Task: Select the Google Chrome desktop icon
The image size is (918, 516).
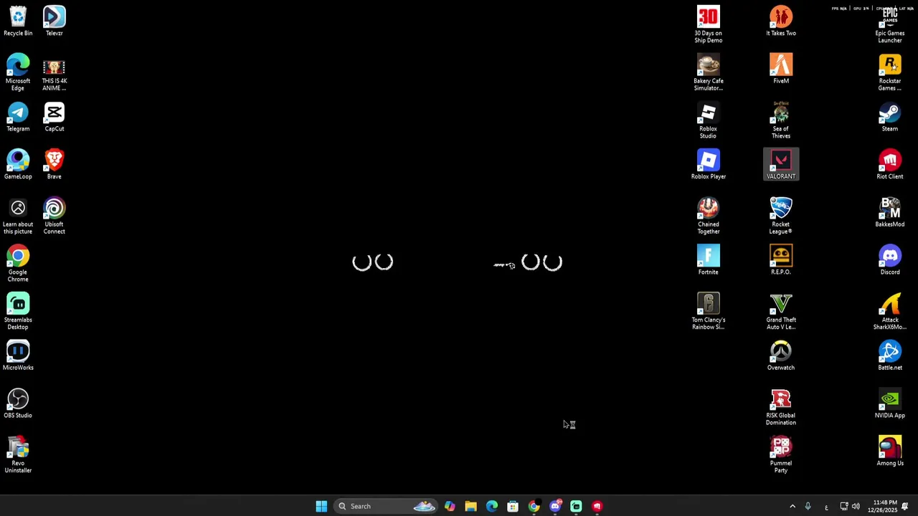Action: [18, 264]
